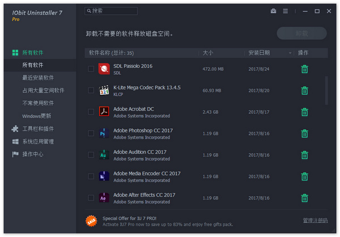Click the Media Encoder app icon
340x237 pixels.
click(x=104, y=176)
